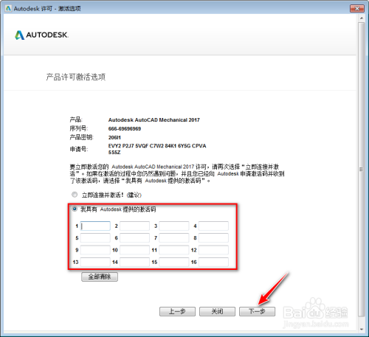Screen dimensions: 369x337
Task: Click activation code field 7
Action: pos(174,238)
